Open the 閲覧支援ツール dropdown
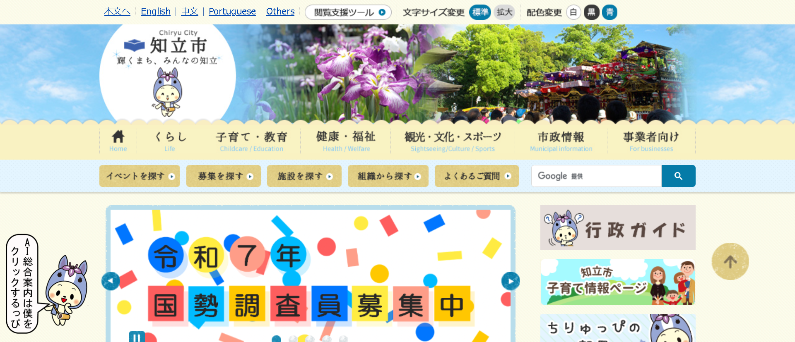The image size is (795, 342). coord(348,12)
